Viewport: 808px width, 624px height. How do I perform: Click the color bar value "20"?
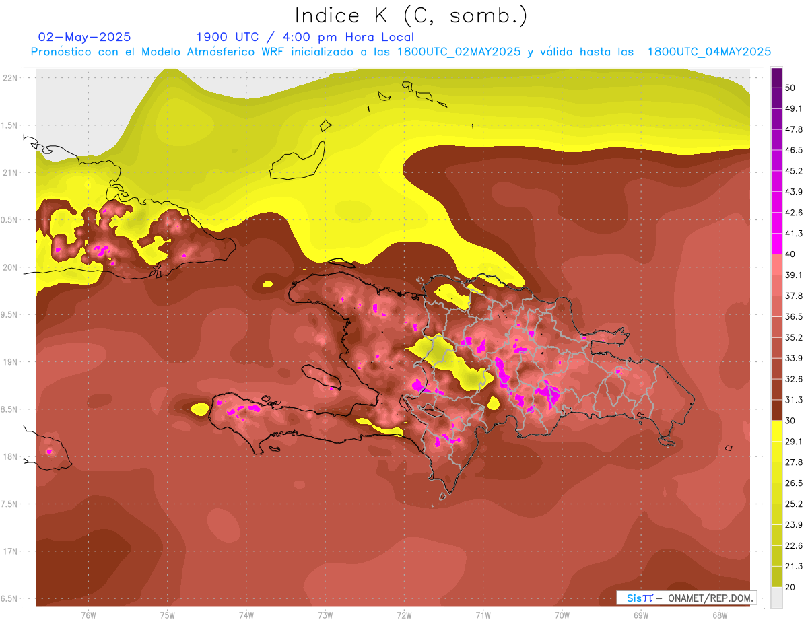[790, 587]
